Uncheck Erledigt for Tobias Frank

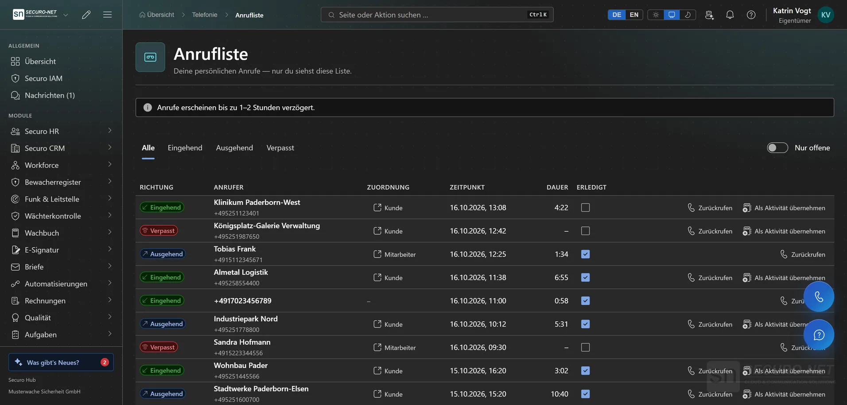click(585, 254)
